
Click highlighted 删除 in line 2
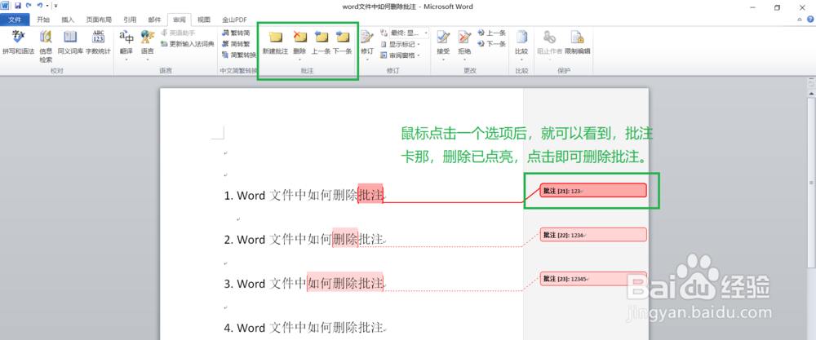pyautogui.click(x=345, y=240)
